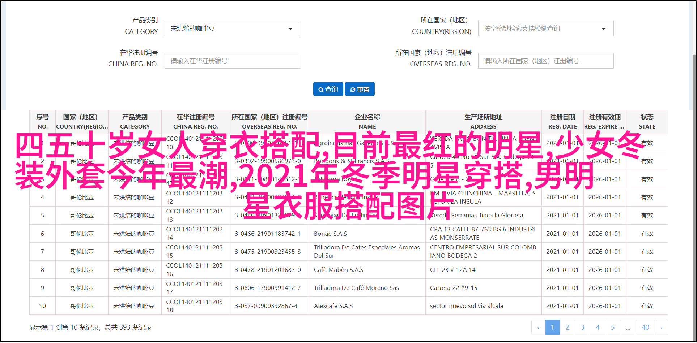
Task: Jump to page 3 in pagination
Action: 583,327
